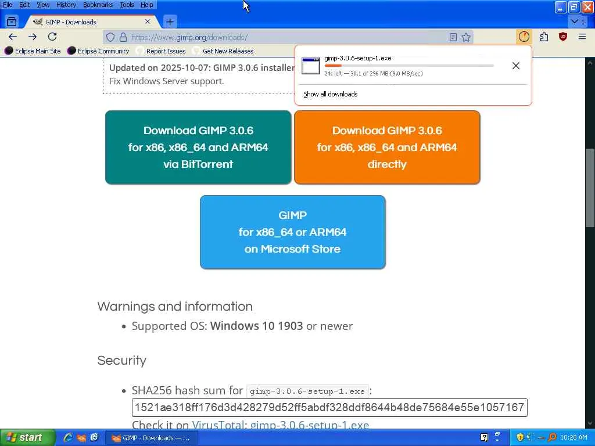Screen dimensions: 595x446
Task: Go forward with the forward arrow
Action: click(33, 37)
